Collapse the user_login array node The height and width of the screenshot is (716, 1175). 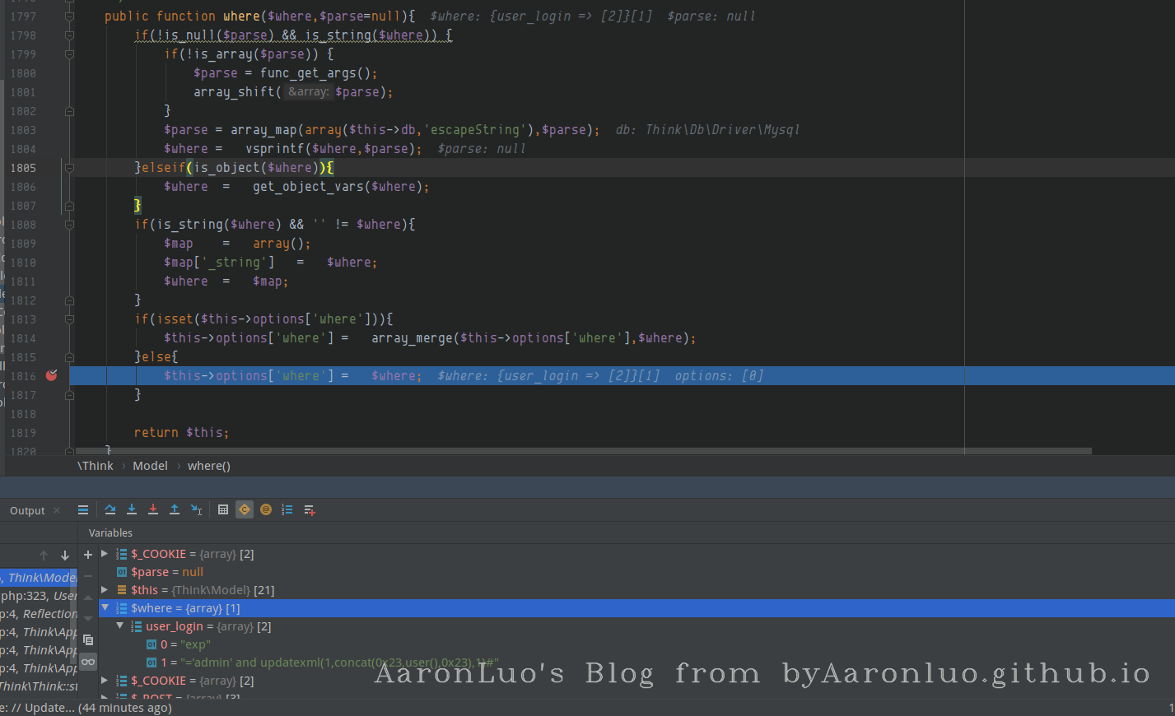coord(120,626)
